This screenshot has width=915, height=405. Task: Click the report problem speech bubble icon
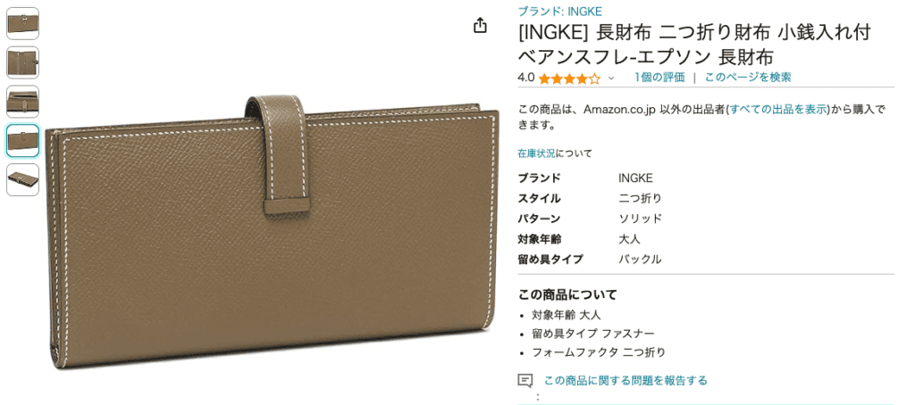(x=525, y=381)
